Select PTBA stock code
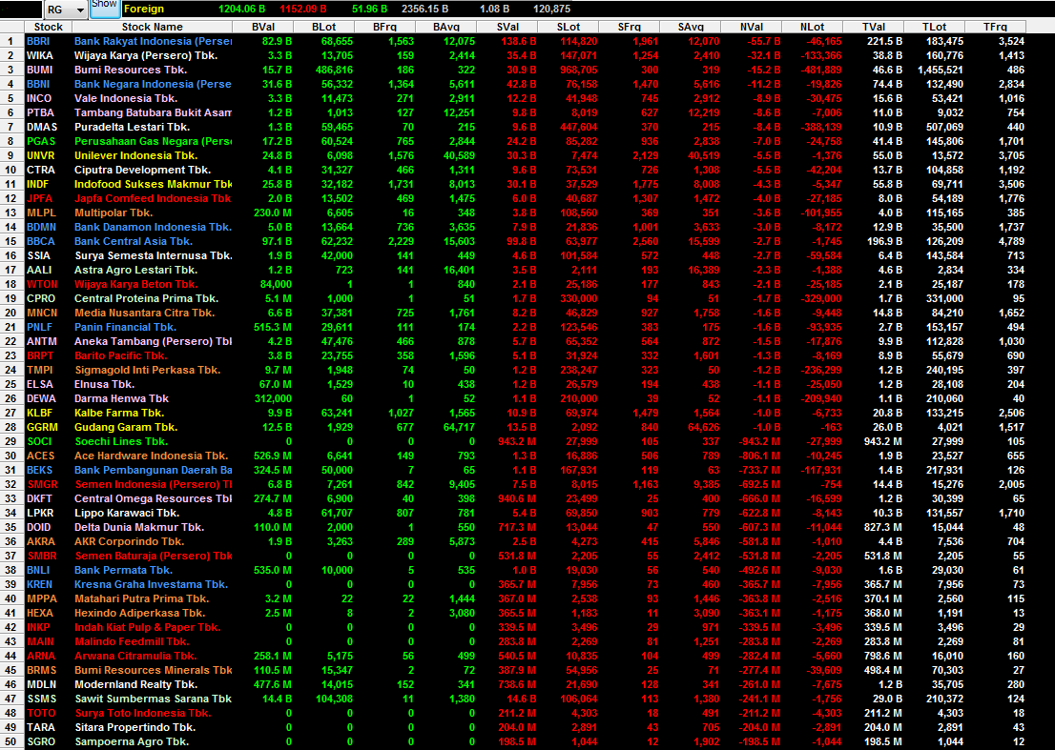Screen dimensions: 1055x750 (x=40, y=112)
